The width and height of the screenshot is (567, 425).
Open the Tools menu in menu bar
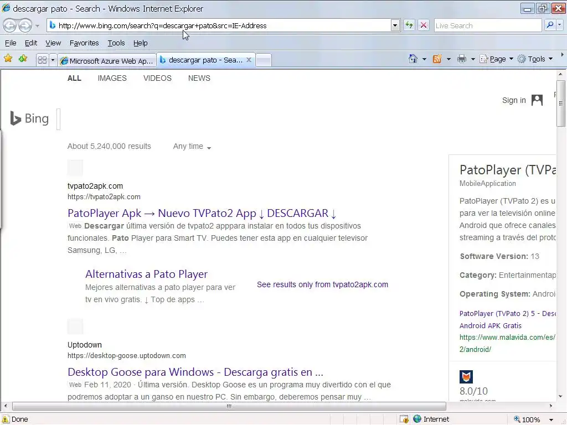116,43
